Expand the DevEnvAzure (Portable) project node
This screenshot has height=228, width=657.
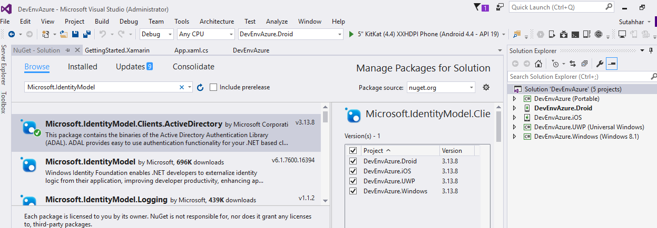coord(515,99)
